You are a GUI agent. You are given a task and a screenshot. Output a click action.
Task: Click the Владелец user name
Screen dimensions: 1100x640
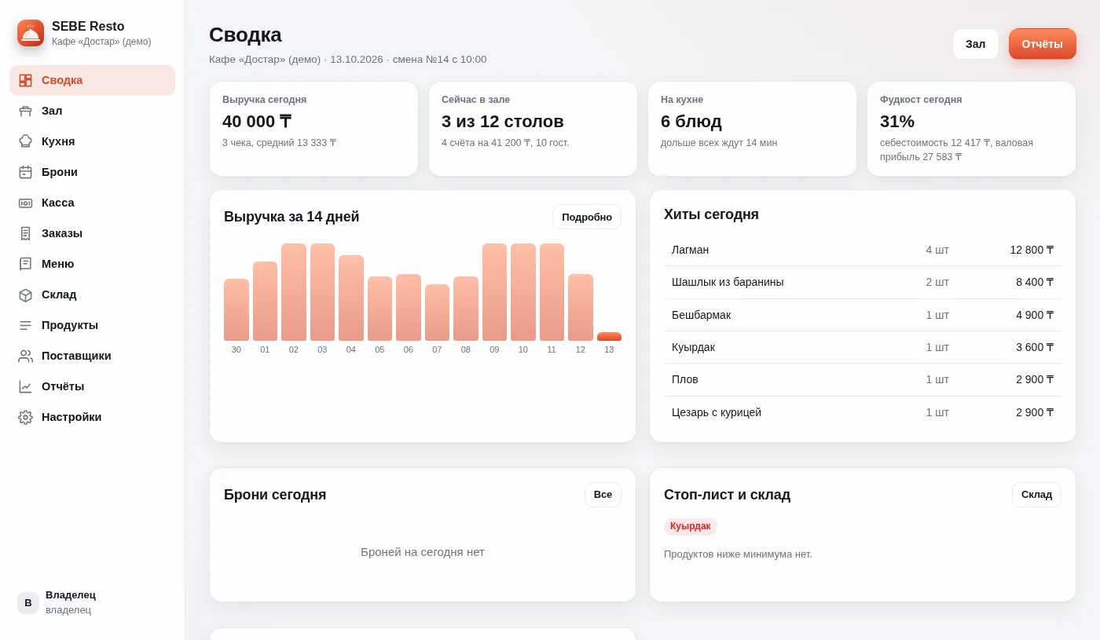click(71, 595)
